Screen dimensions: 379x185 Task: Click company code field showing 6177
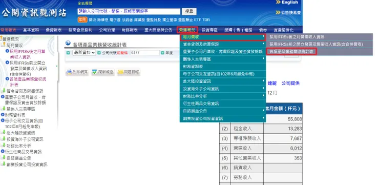[x=145, y=53]
